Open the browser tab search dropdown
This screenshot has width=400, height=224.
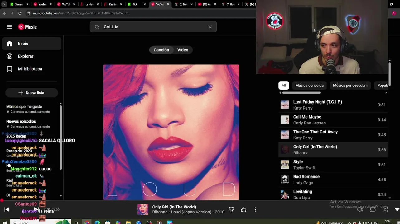point(4,4)
